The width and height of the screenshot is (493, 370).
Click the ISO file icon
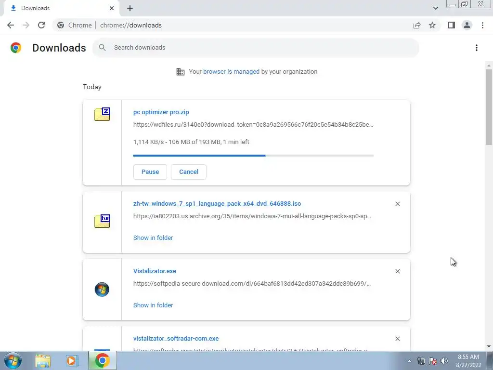coord(102,221)
